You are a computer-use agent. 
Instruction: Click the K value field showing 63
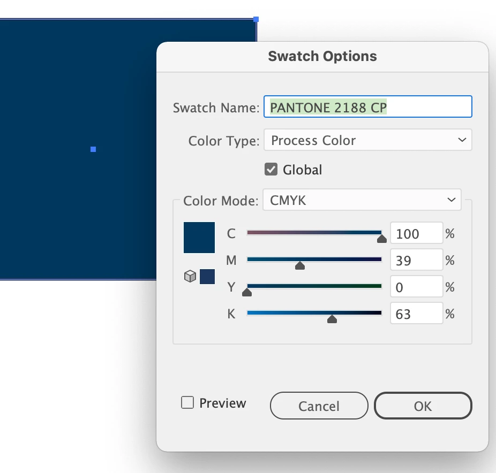point(416,314)
